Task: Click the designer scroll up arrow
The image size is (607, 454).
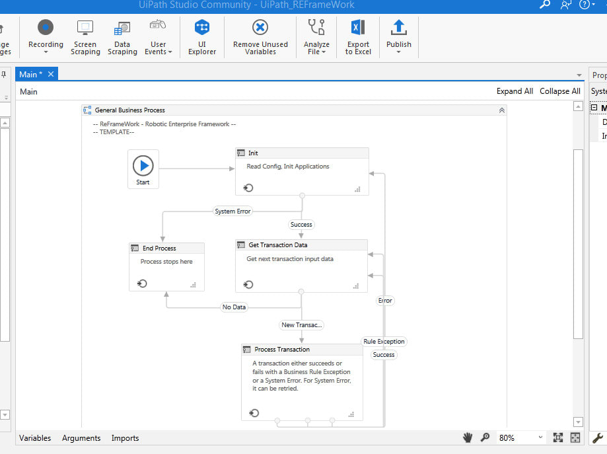Action: 578,106
